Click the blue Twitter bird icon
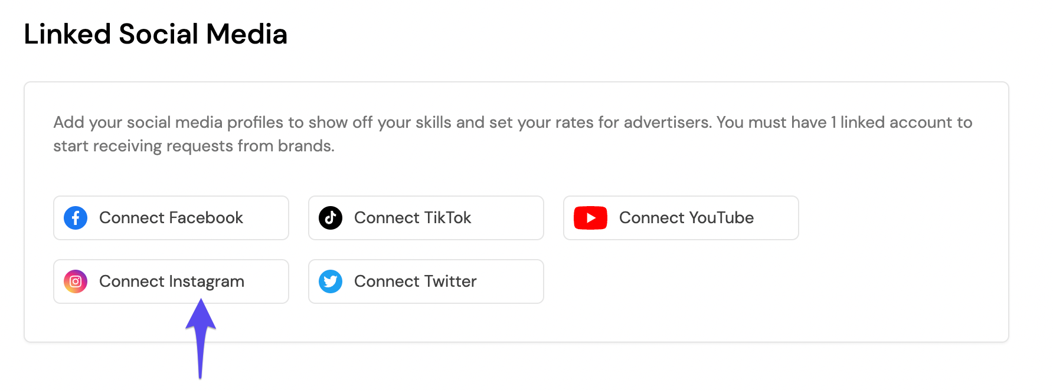1053x391 pixels. click(x=331, y=281)
